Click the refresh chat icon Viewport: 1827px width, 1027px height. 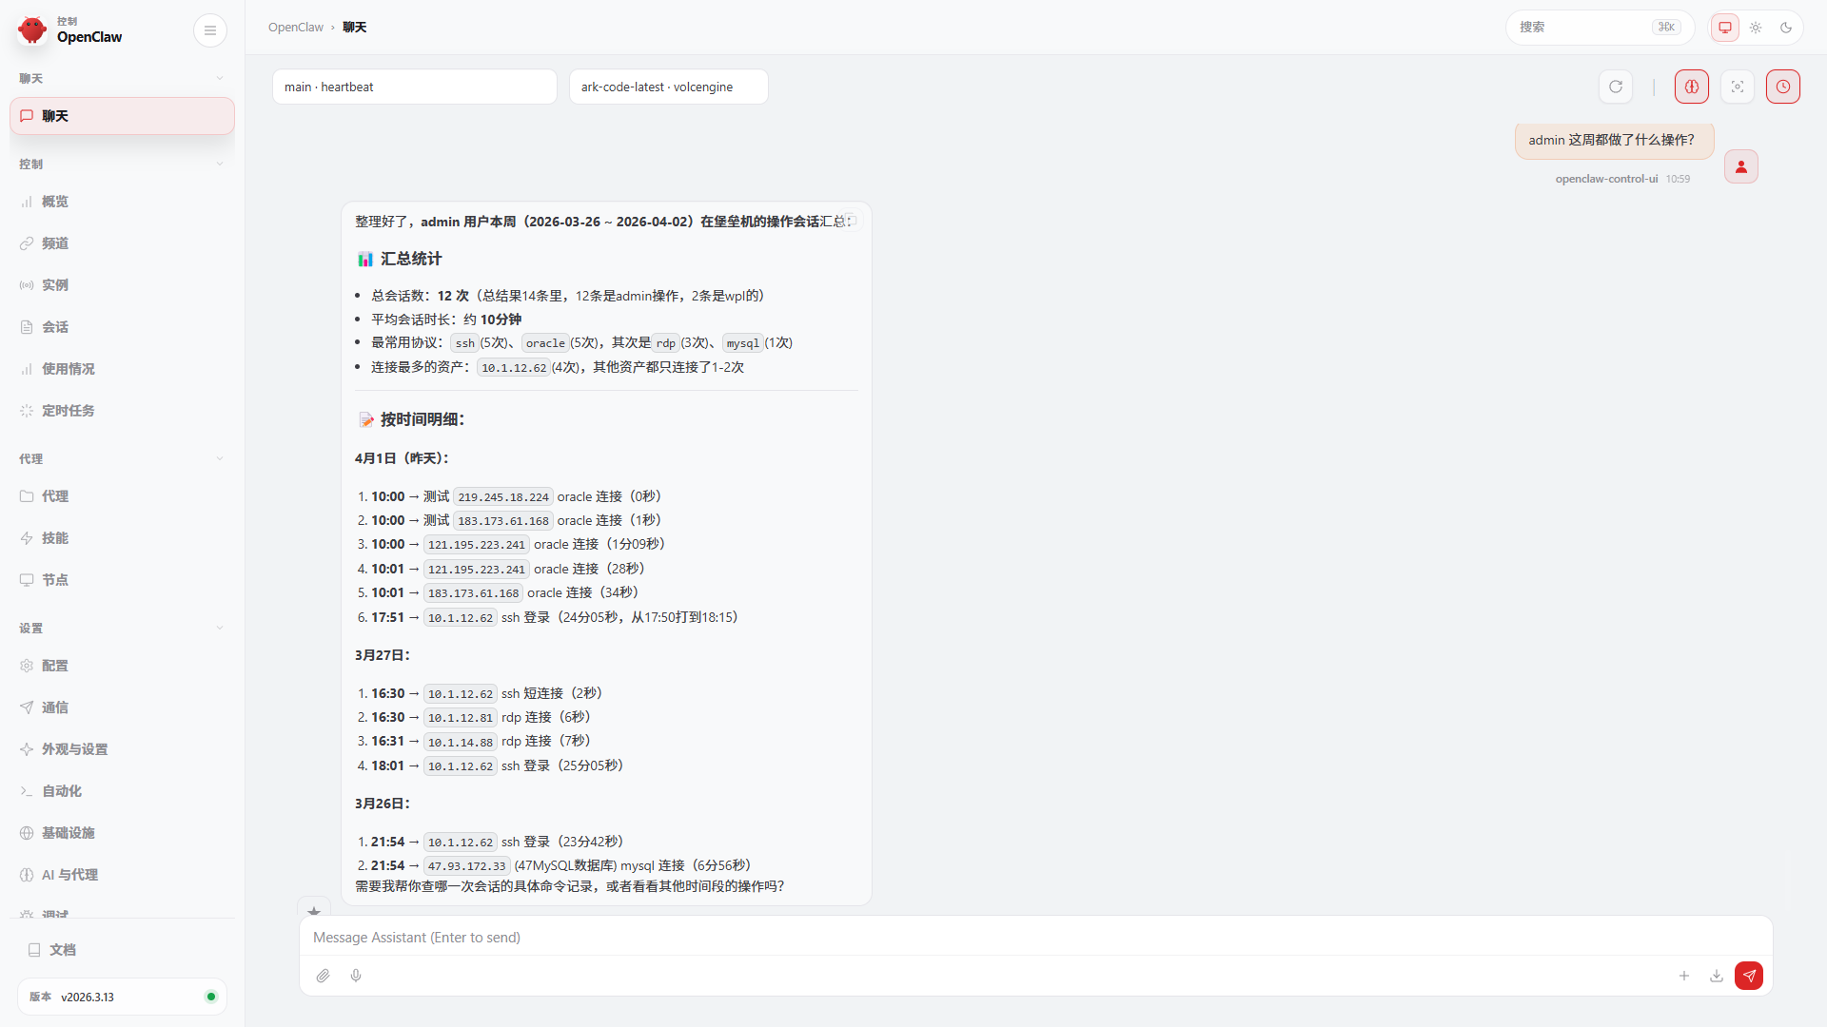tap(1616, 87)
